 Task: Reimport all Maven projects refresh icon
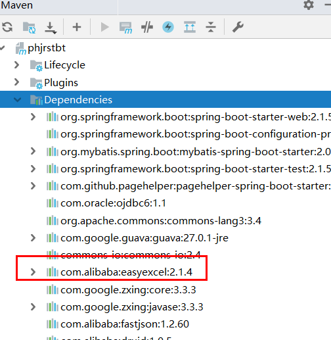(7, 28)
